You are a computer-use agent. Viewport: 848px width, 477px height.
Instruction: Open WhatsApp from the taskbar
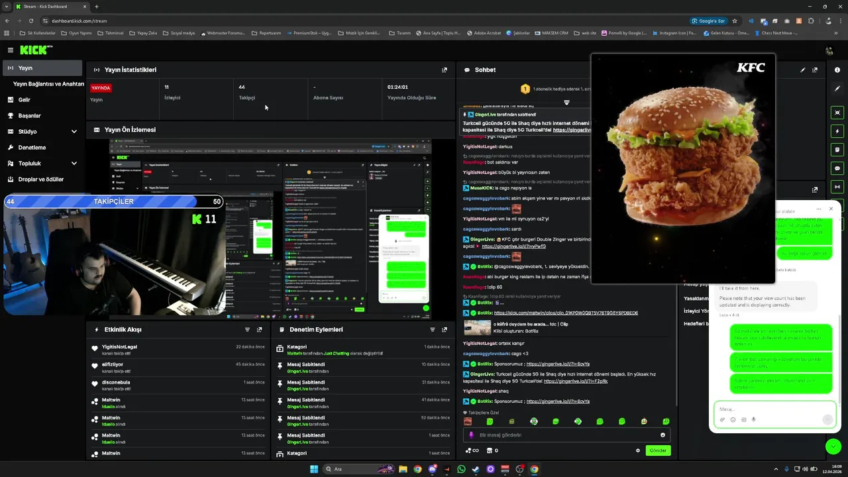461,469
